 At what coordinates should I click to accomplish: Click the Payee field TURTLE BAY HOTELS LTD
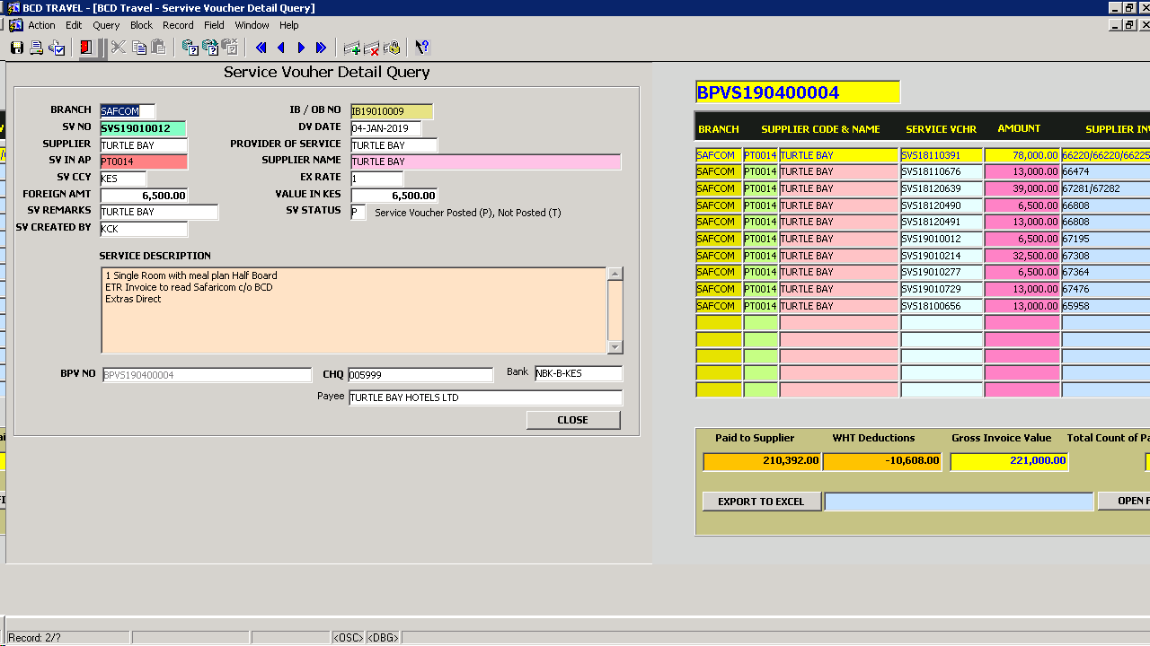coord(485,397)
